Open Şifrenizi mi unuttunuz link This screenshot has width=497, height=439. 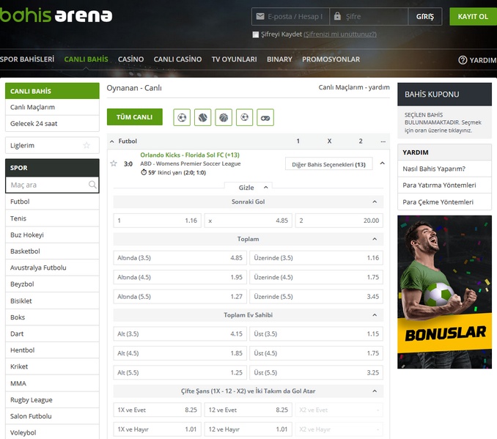[340, 34]
